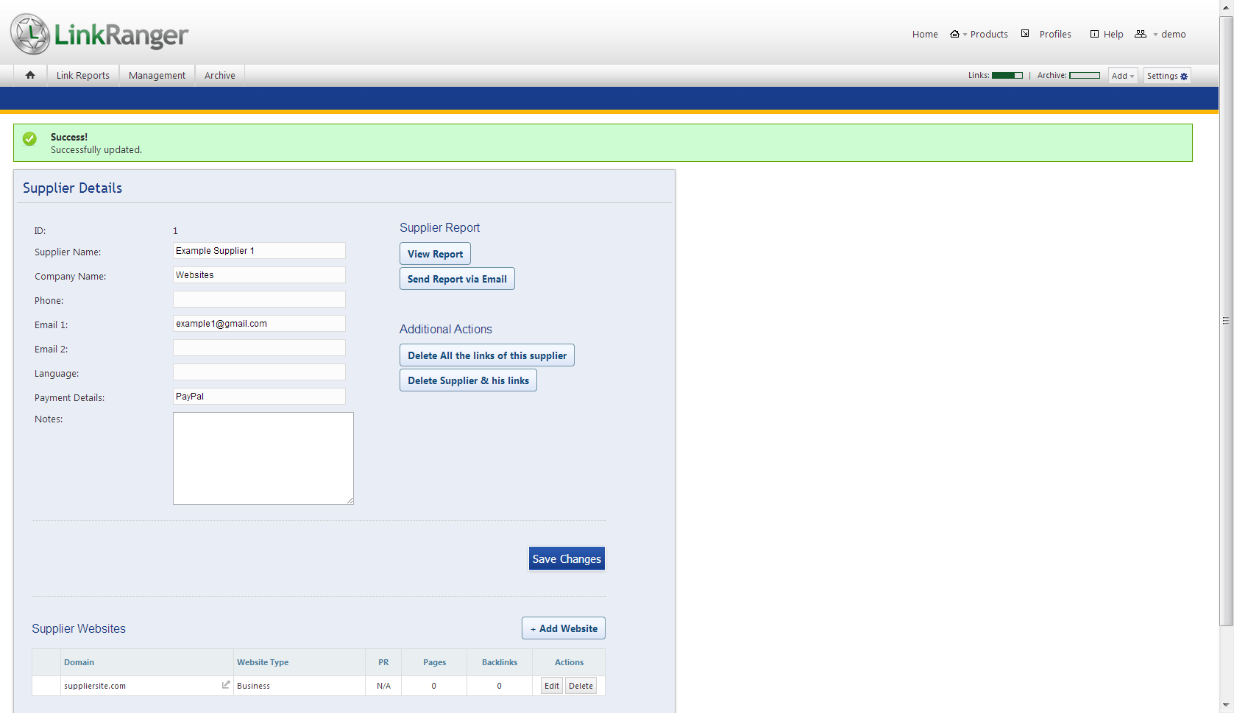Switch to the Archive tab
This screenshot has height=713, width=1234.
pyautogui.click(x=220, y=75)
